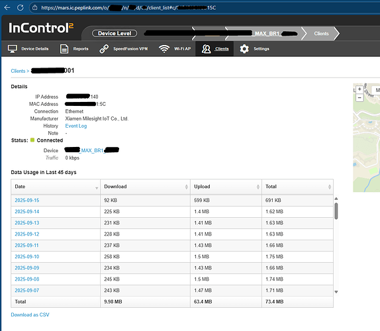Sort table by Date column
The height and width of the screenshot is (331, 380).
pyautogui.click(x=56, y=187)
